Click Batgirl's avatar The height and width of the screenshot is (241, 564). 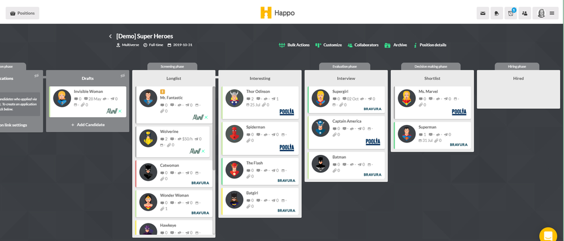[235, 200]
